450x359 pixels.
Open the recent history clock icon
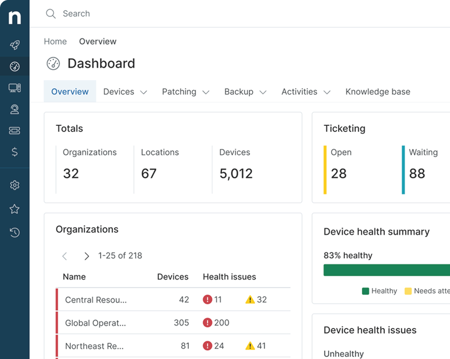click(15, 232)
